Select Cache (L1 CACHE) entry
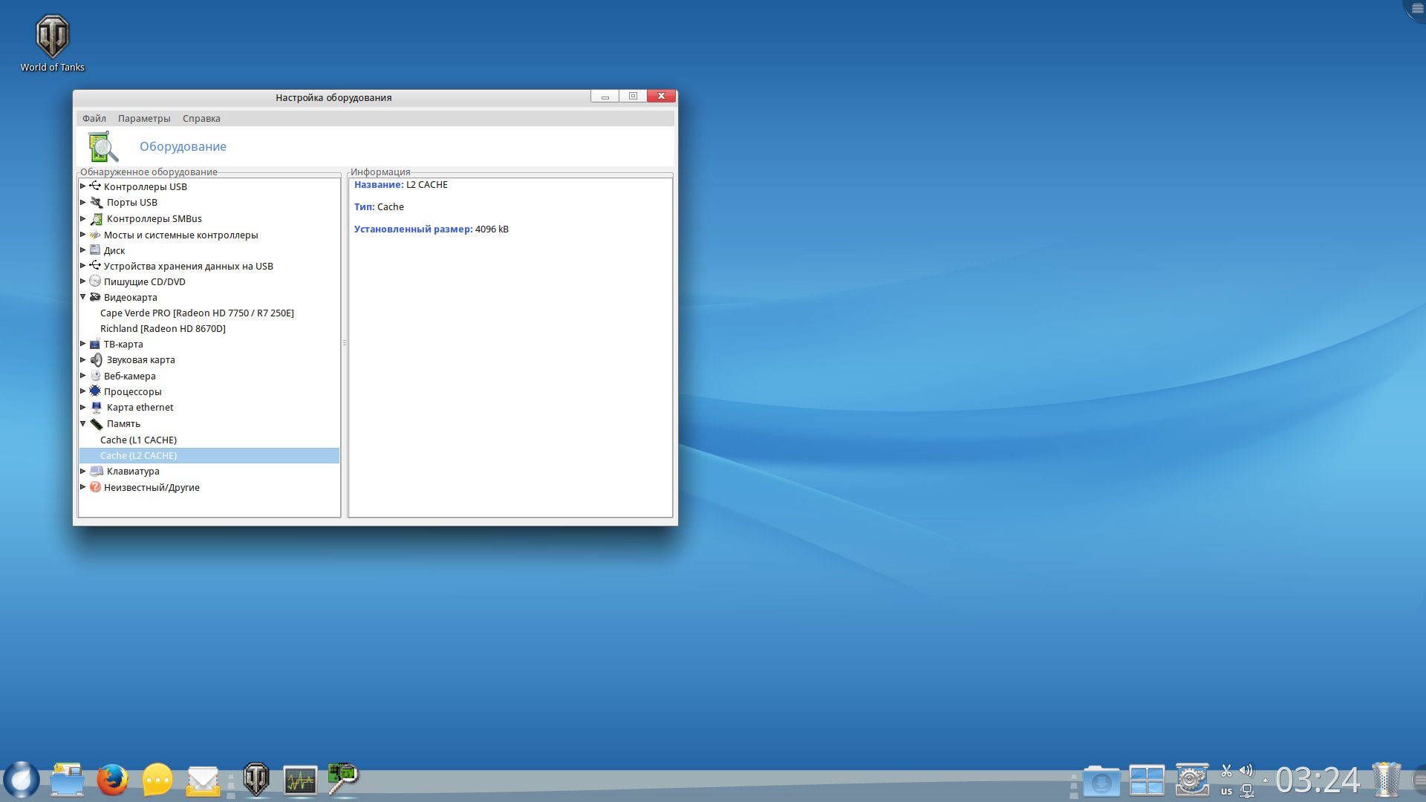The width and height of the screenshot is (1426, 802). (x=138, y=440)
